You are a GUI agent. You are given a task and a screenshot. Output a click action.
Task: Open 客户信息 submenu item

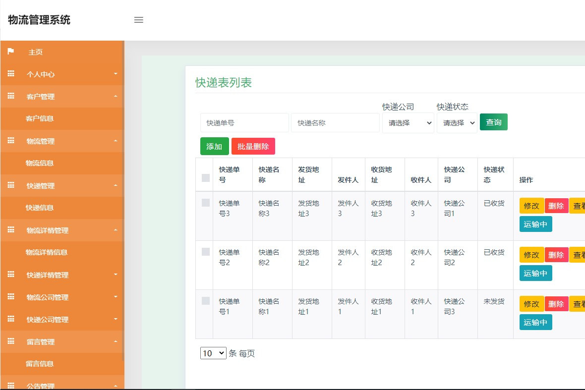(x=40, y=118)
